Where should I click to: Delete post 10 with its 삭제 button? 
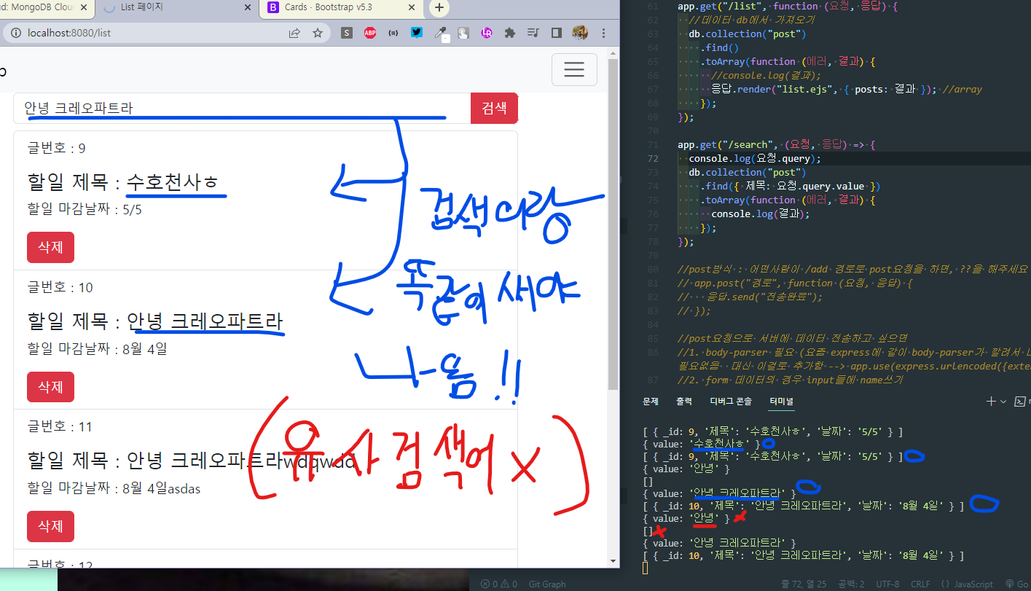(50, 386)
